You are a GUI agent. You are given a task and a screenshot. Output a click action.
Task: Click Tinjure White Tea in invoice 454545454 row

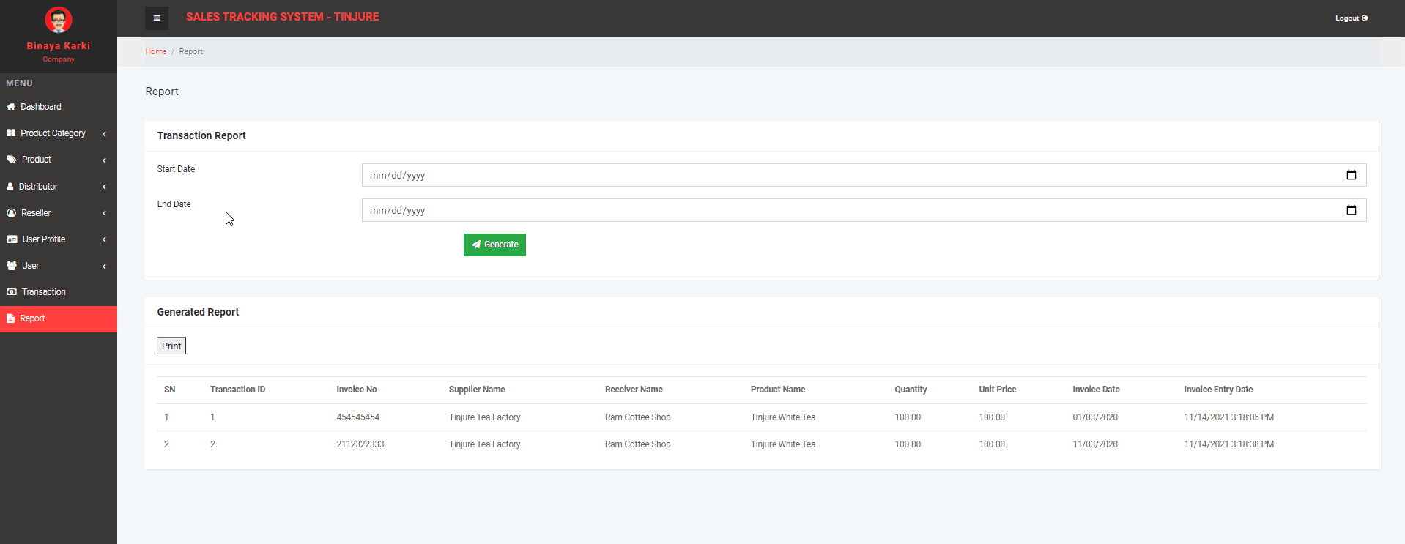click(x=783, y=417)
